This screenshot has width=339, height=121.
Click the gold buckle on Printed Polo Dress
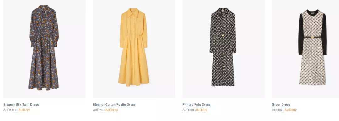(223, 35)
